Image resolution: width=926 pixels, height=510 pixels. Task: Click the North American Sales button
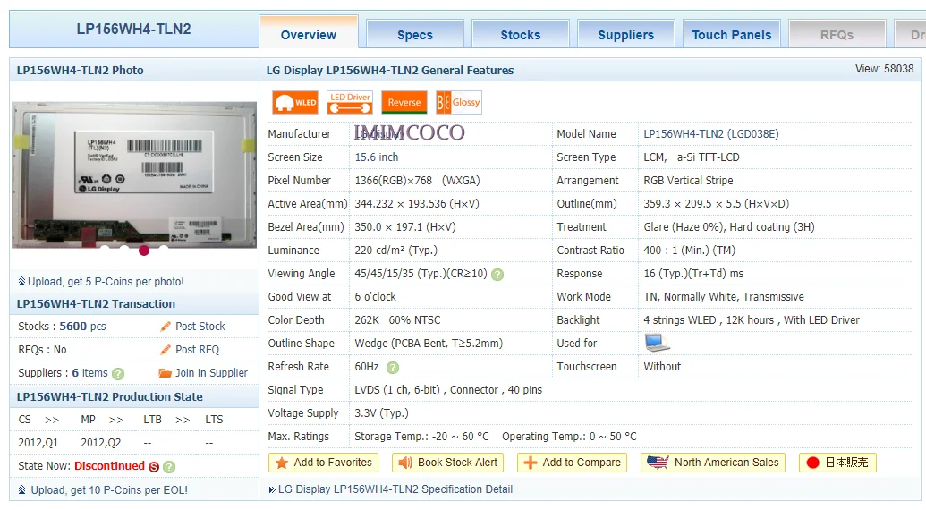pos(713,463)
